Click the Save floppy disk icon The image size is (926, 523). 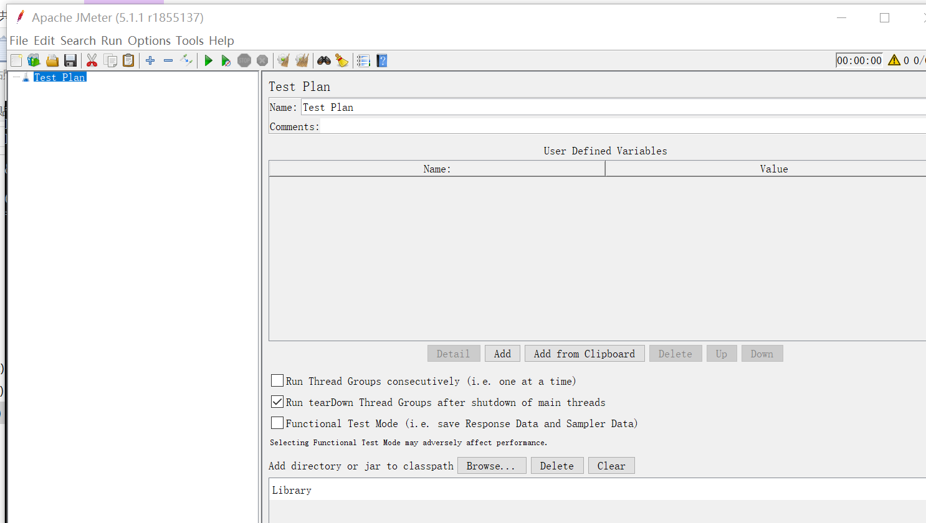70,60
